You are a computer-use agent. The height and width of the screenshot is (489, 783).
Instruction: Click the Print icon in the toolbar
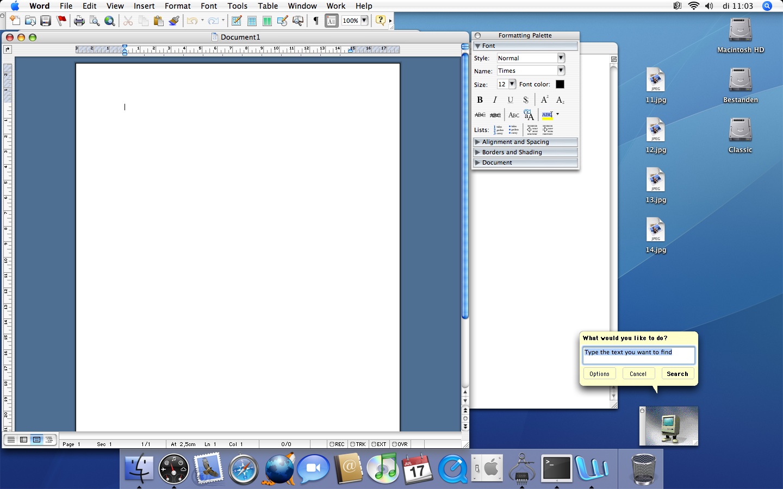[x=79, y=21]
